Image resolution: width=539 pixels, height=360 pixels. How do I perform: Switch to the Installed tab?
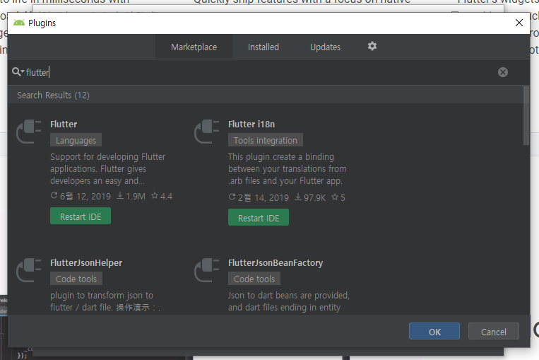pos(263,47)
